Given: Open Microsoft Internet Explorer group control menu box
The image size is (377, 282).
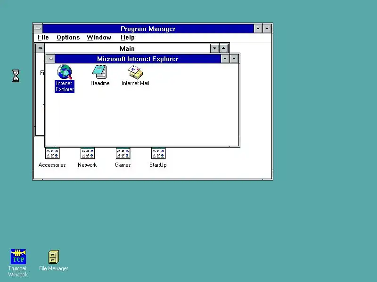Looking at the screenshot, I should (50, 58).
